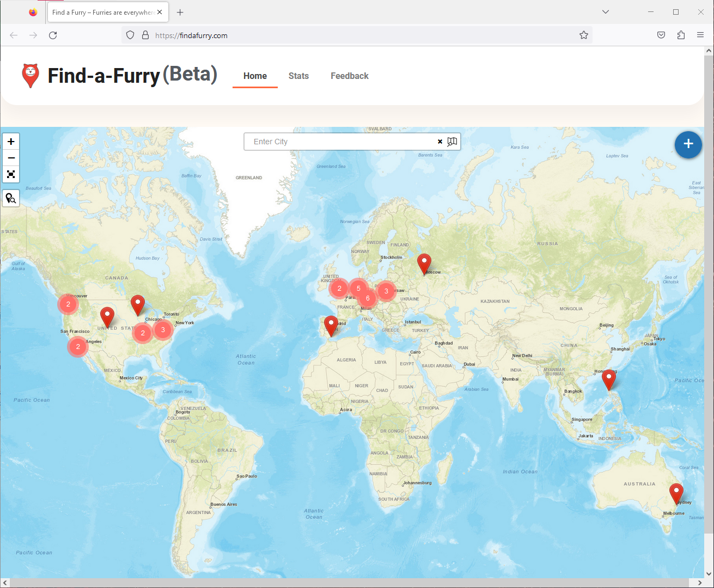The height and width of the screenshot is (588, 714).
Task: Open the Stats page
Action: tap(298, 76)
